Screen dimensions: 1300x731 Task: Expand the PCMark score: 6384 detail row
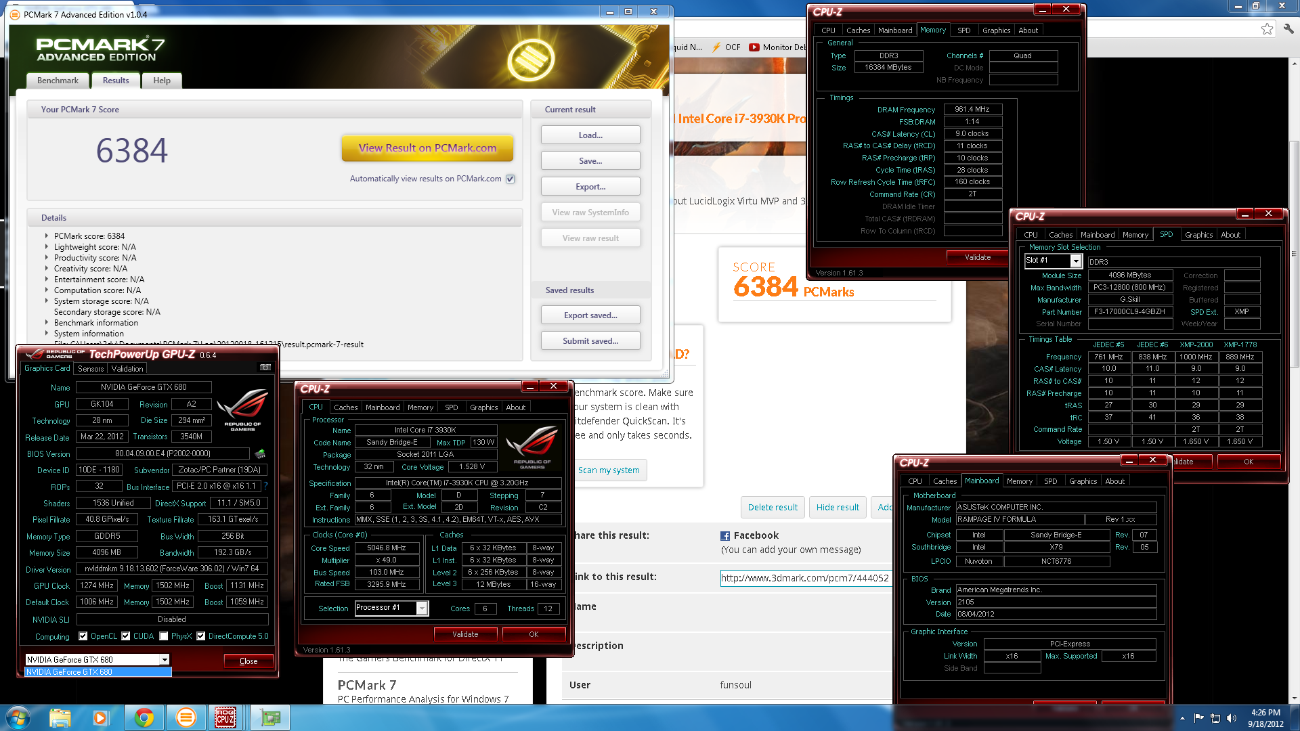tap(47, 236)
